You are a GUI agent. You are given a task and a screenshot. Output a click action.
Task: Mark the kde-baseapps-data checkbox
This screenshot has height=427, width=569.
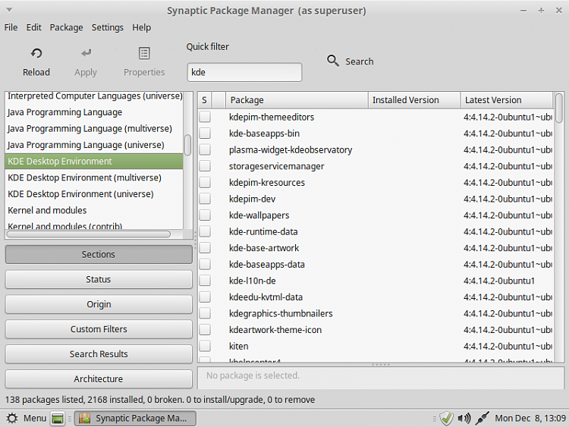(x=205, y=264)
